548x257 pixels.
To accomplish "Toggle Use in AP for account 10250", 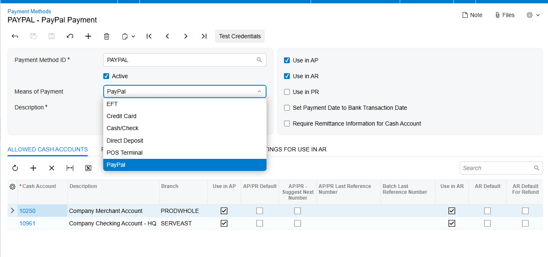I will [224, 211].
